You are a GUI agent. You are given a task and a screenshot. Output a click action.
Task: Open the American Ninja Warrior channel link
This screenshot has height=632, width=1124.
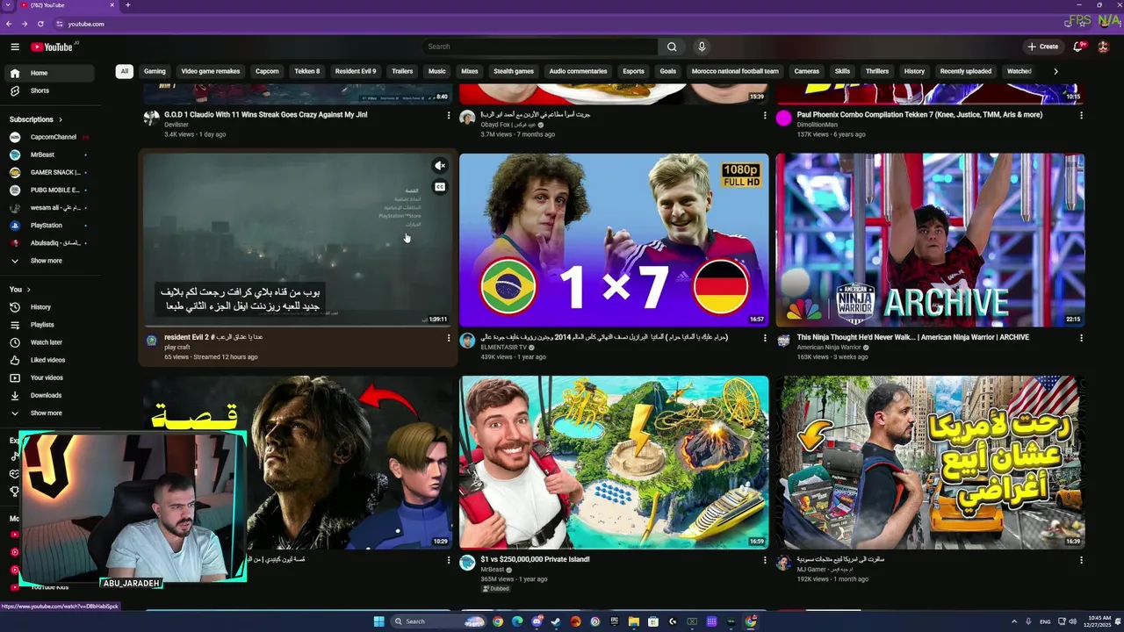tap(829, 348)
